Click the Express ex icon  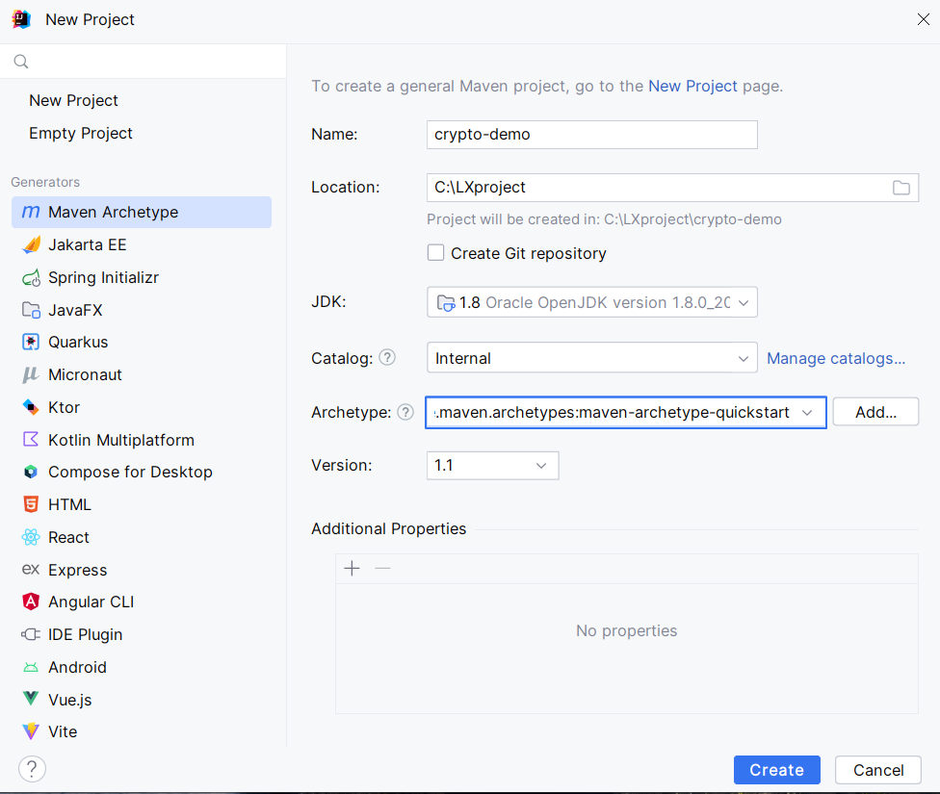(x=31, y=570)
